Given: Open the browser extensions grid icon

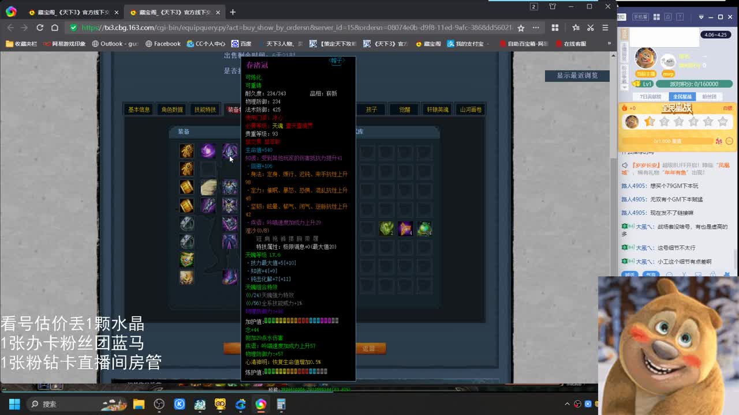Looking at the screenshot, I should click(555, 28).
